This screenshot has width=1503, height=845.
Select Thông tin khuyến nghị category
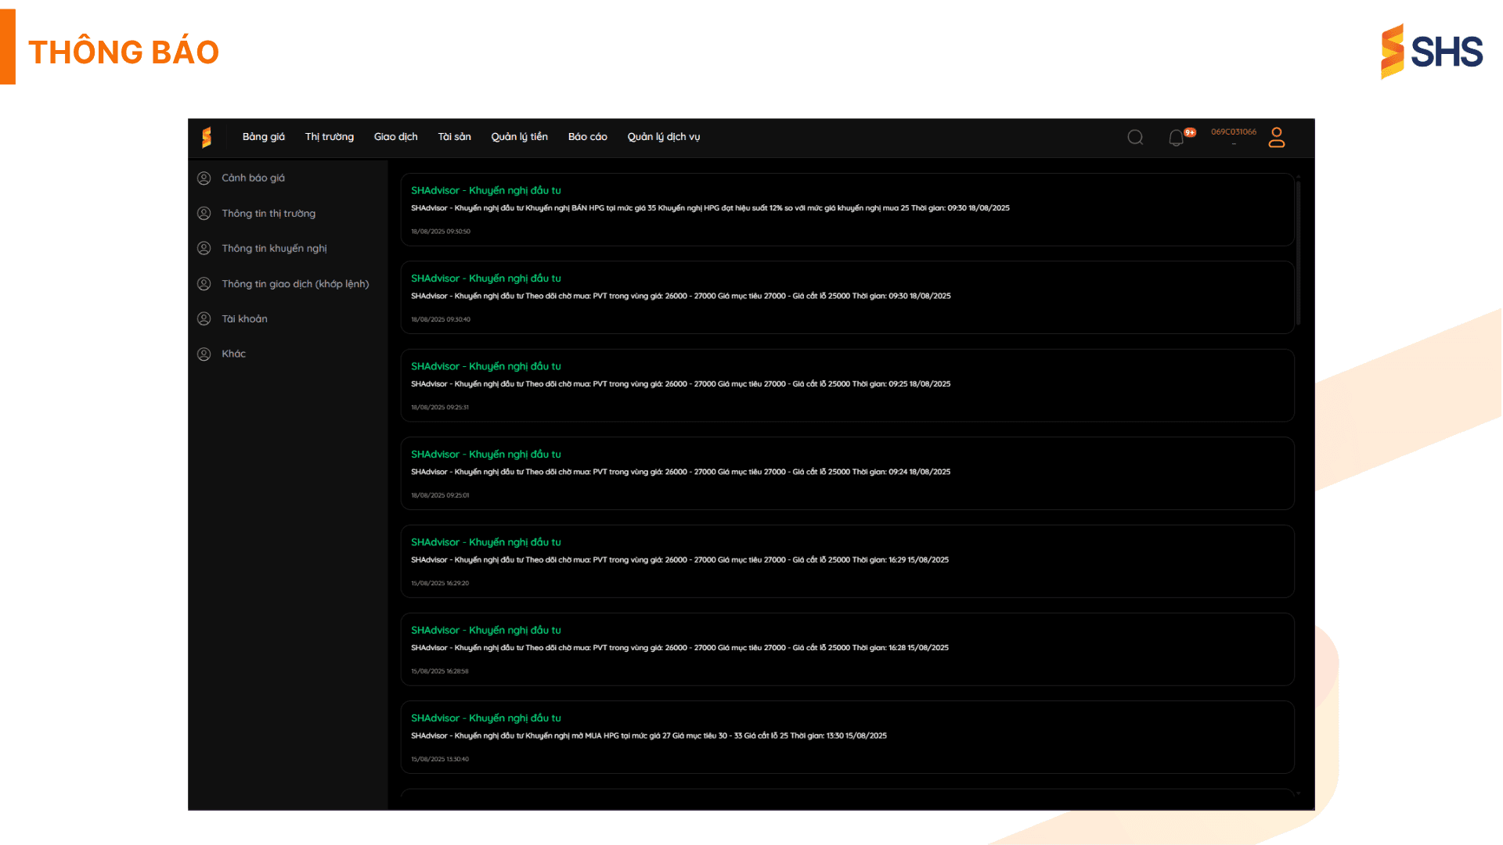(x=274, y=249)
